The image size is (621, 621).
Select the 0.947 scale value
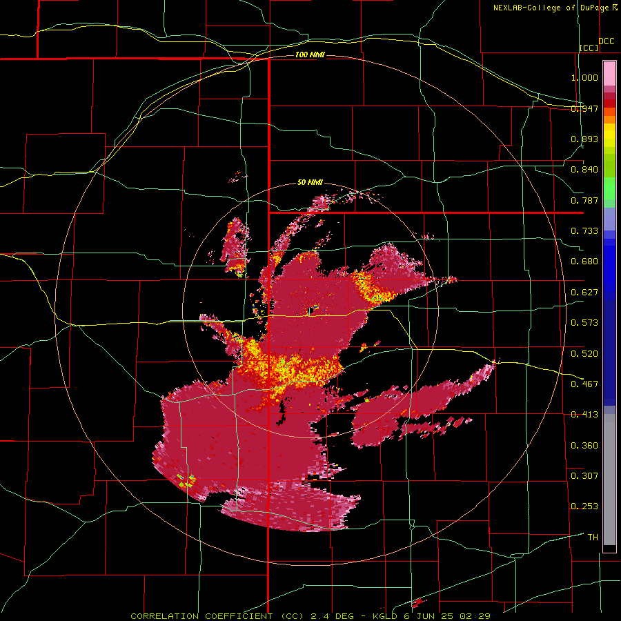click(x=584, y=108)
